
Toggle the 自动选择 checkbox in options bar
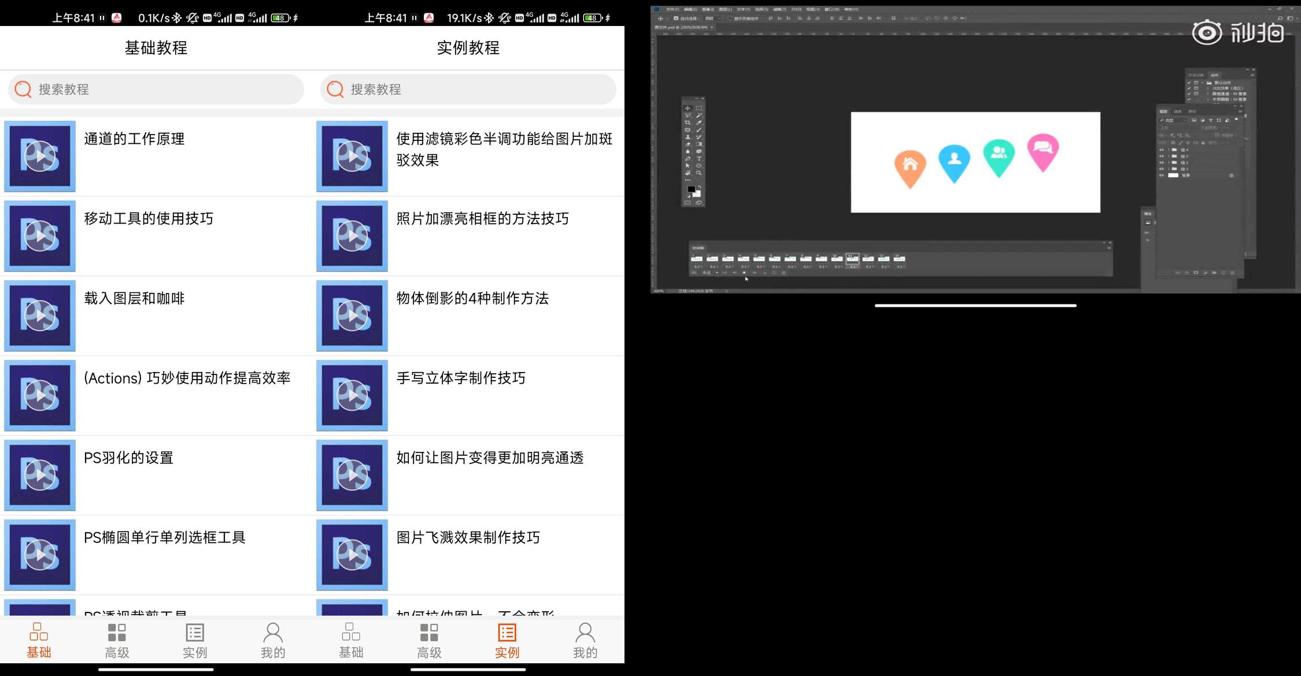(676, 18)
